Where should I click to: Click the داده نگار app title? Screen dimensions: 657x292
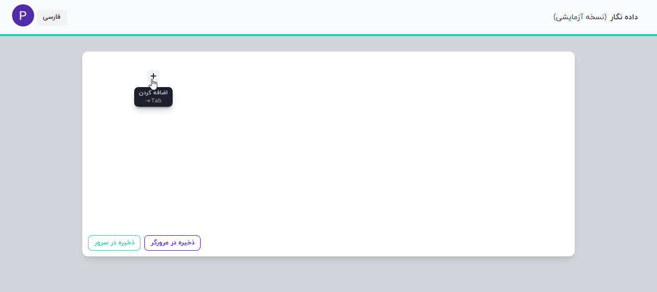(x=624, y=17)
